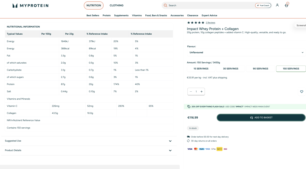Click the '€33.91 per kg' price note
The width and height of the screenshot is (306, 169).
pyautogui.click(x=207, y=78)
